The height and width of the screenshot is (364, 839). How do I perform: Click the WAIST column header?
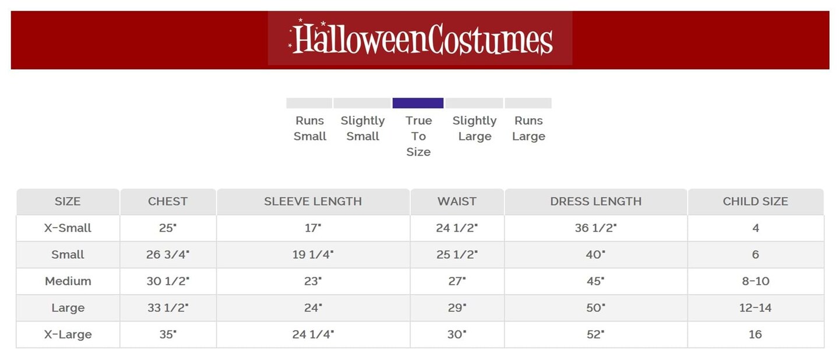457,202
